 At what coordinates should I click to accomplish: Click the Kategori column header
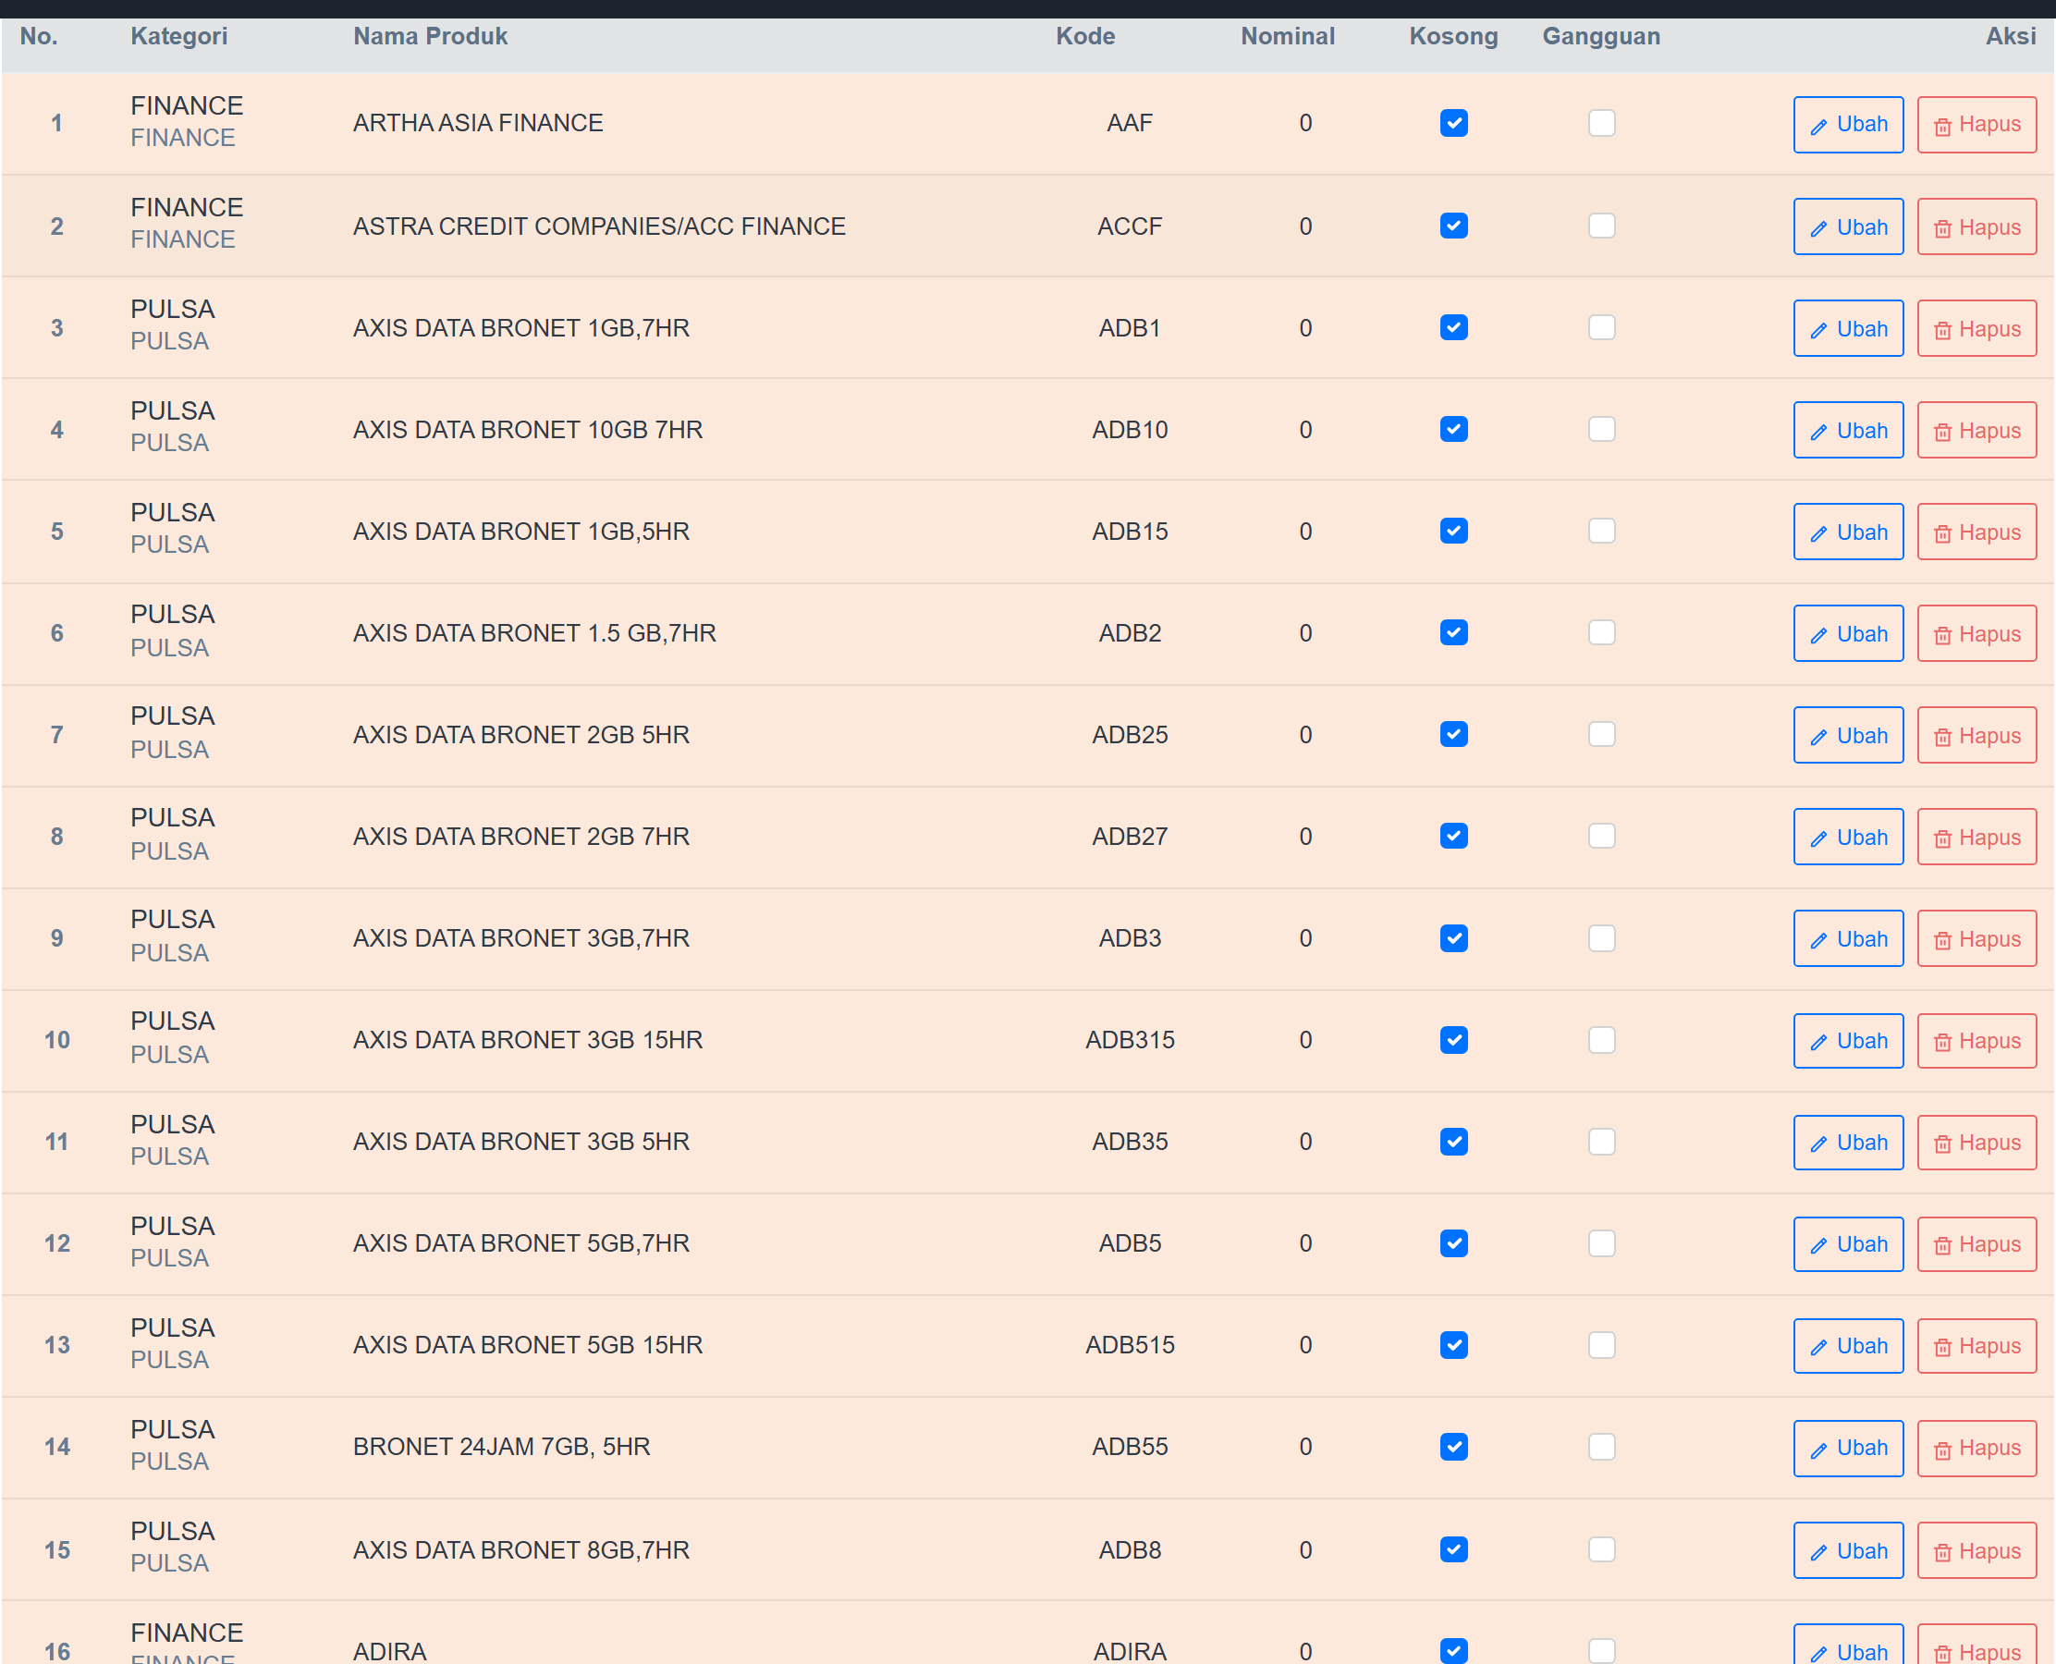(179, 36)
